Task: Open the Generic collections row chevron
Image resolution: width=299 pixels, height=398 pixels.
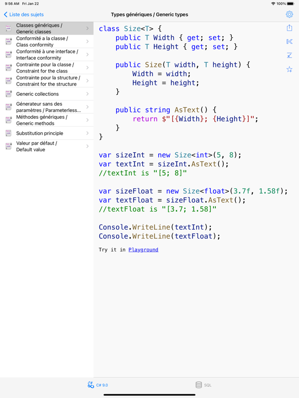Action: [x=87, y=94]
